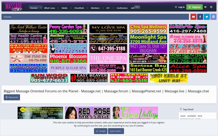This screenshot has width=218, height=136.
Task: Accept the cookie notice
Action: 101,131
